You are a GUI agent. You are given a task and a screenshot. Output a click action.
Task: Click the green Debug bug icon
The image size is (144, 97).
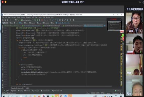pyautogui.click(x=37, y=20)
